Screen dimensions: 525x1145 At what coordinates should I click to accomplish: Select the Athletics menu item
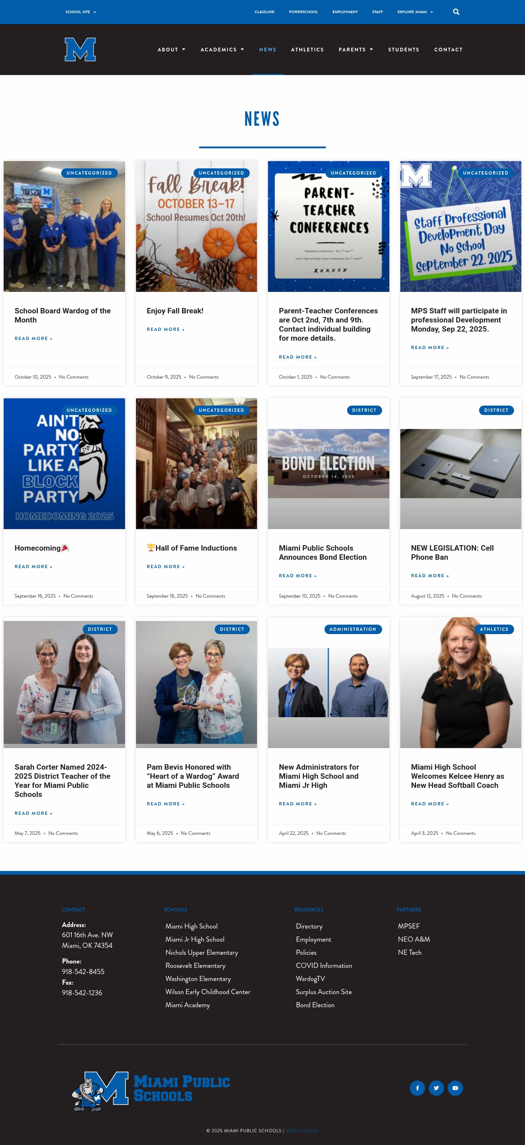pyautogui.click(x=307, y=50)
